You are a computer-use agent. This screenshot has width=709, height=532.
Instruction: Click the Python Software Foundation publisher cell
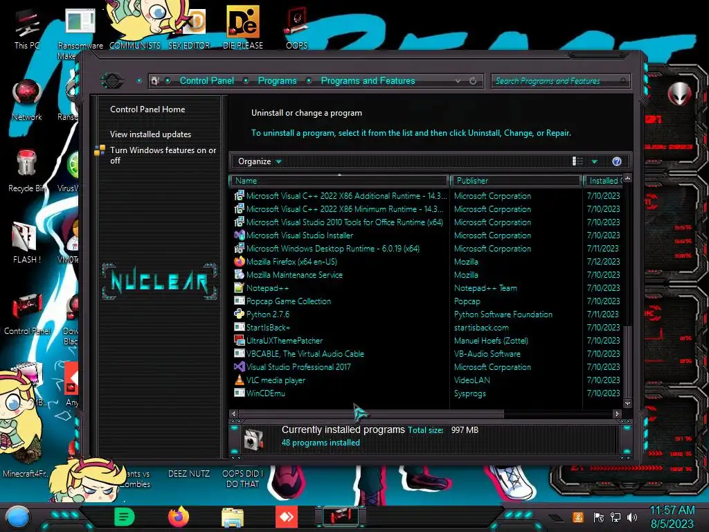[x=503, y=314]
